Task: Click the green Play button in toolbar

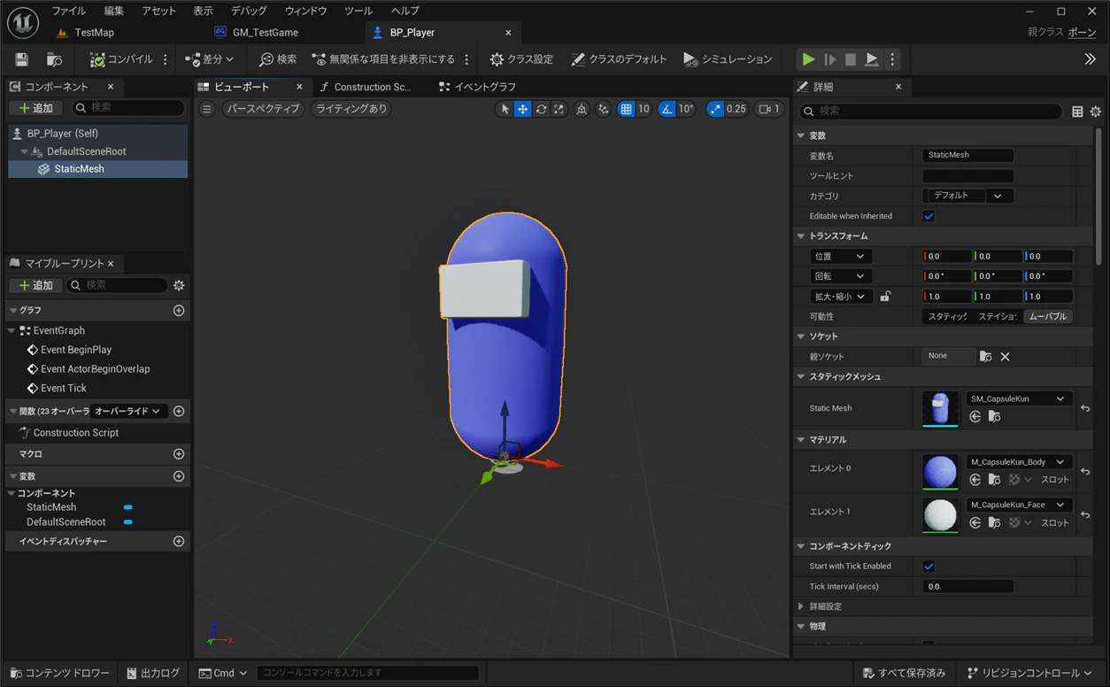Action: click(808, 59)
